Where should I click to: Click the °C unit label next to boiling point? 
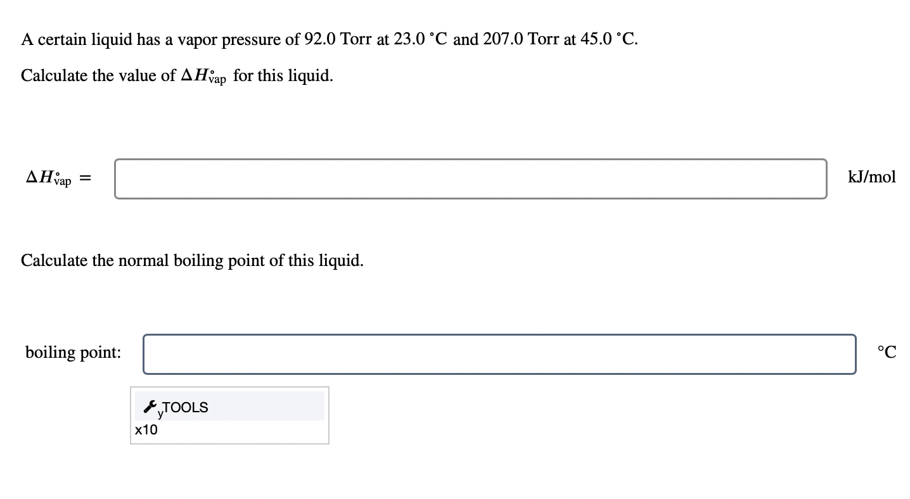[x=886, y=352]
